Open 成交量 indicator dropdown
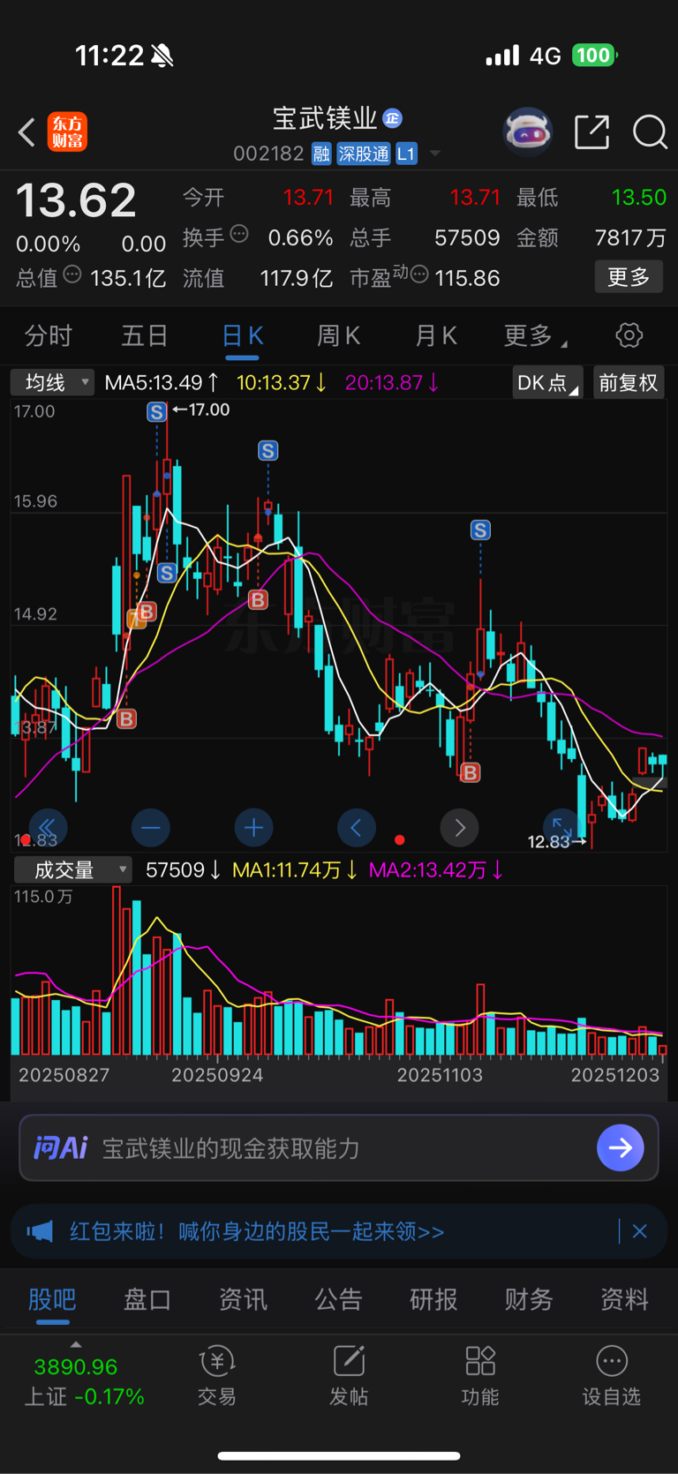 pos(72,870)
